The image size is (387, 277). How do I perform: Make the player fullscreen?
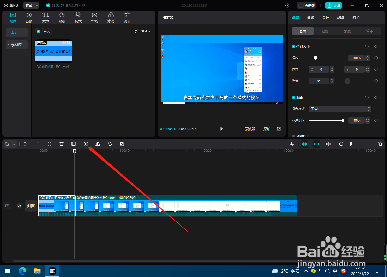pos(279,129)
